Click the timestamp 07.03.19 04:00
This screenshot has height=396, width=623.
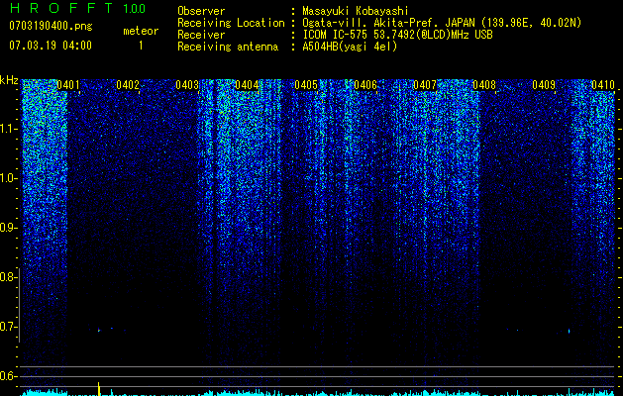tap(51, 46)
